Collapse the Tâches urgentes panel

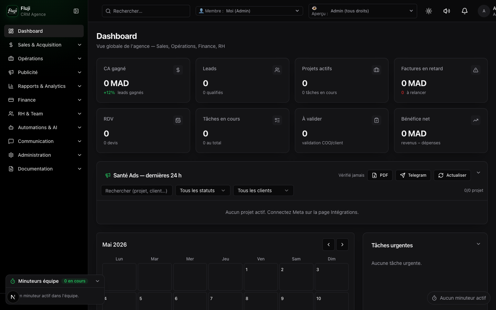pos(478,244)
